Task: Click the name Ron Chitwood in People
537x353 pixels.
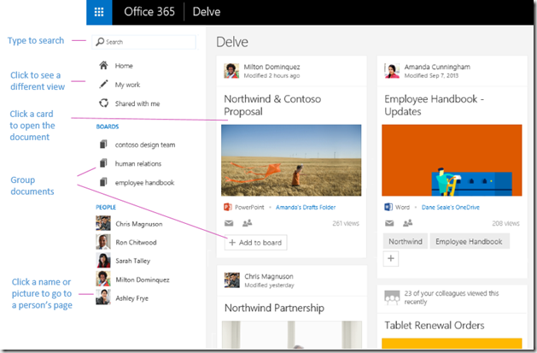Action: (x=136, y=242)
